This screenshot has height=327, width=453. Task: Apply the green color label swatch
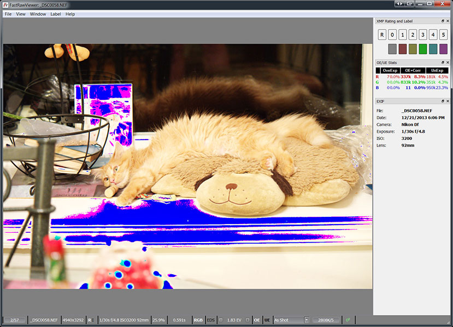423,49
